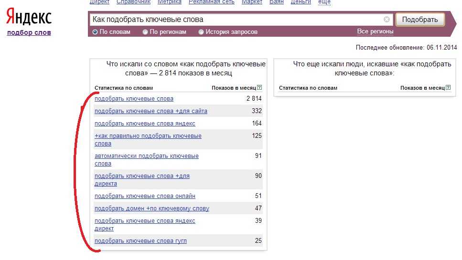This screenshot has width=462, height=260.
Task: Clear the search query with the X icon
Action: pyautogui.click(x=387, y=20)
